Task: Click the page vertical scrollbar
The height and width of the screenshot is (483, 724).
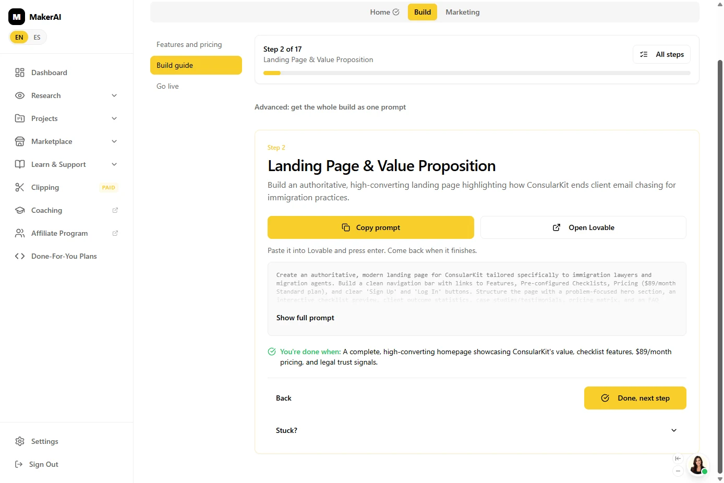Action: point(720,266)
